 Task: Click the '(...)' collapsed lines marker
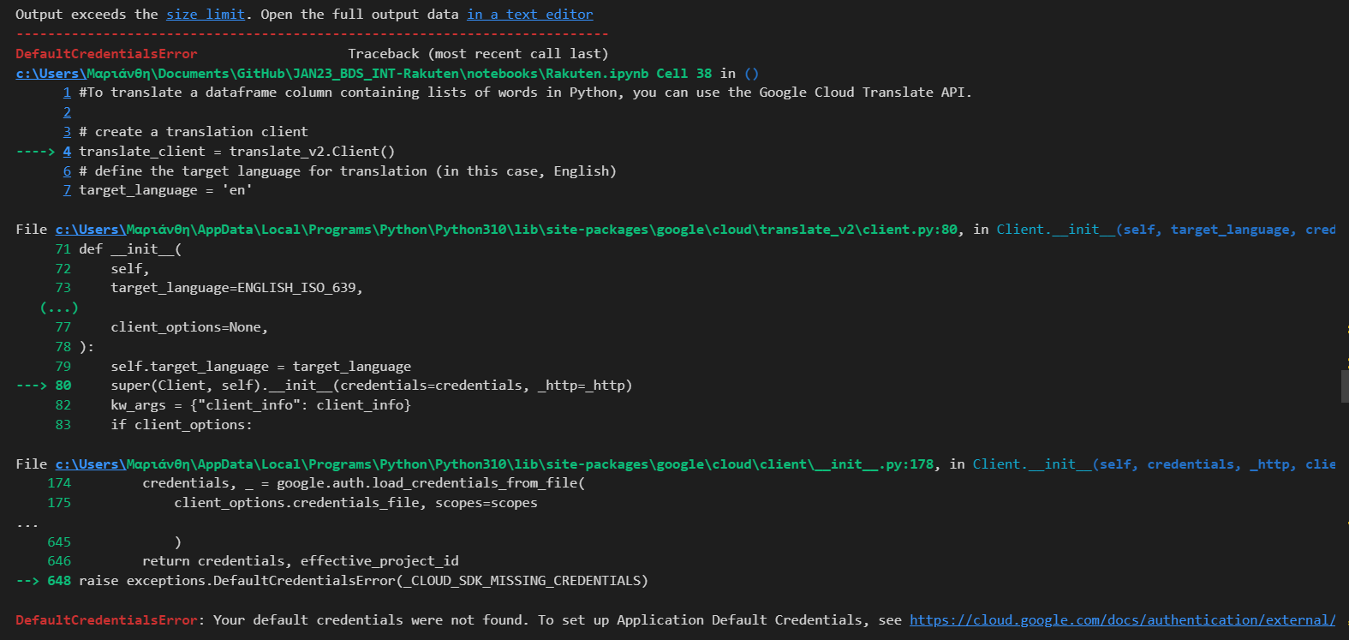pyautogui.click(x=59, y=308)
